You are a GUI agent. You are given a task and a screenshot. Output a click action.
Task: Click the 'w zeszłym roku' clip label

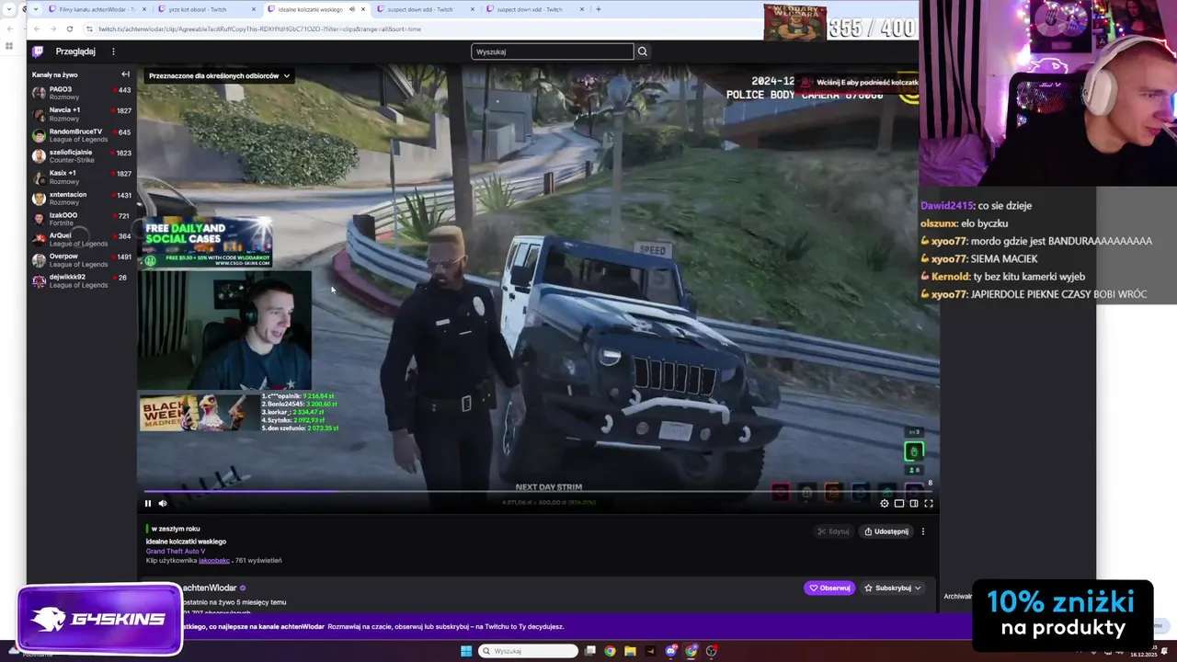point(176,529)
